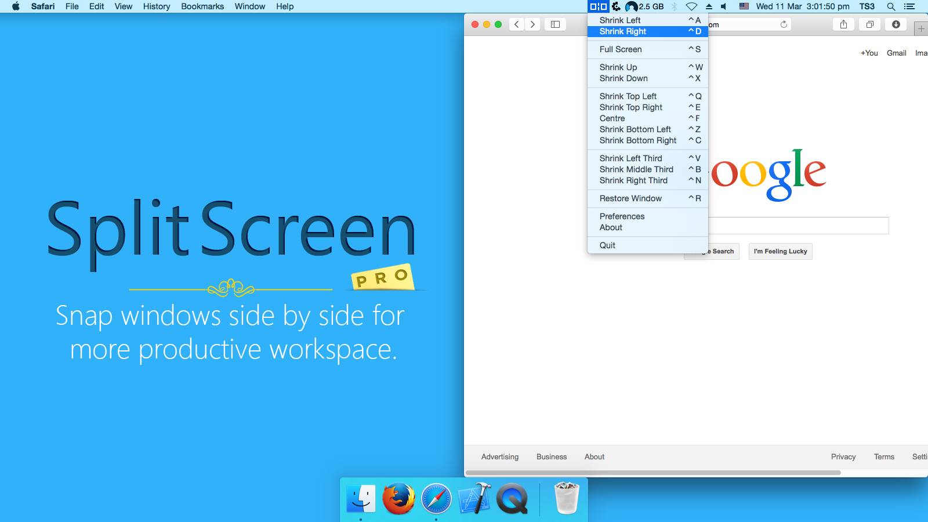928x522 pixels.
Task: Click the US flag input source icon
Action: click(x=744, y=6)
